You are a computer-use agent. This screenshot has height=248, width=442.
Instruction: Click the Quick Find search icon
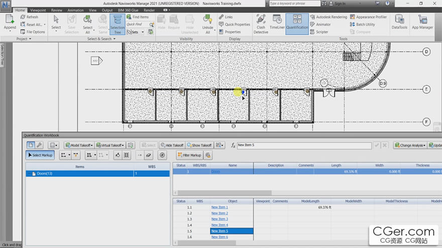pyautogui.click(x=151, y=25)
